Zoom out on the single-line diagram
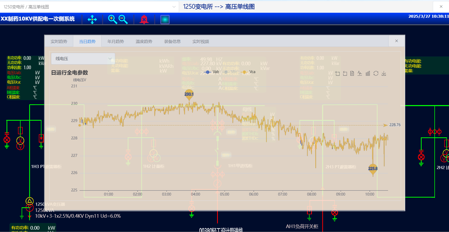This screenshot has height=232, width=449. pyautogui.click(x=123, y=20)
